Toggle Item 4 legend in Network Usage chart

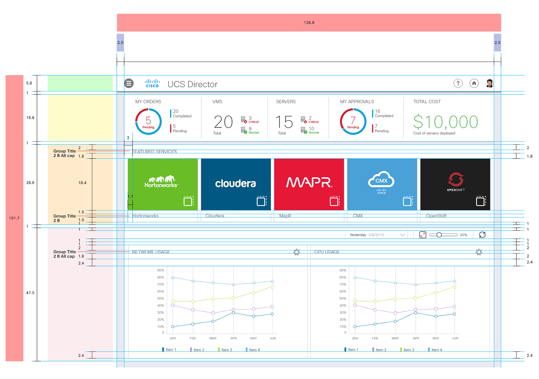pos(253,350)
